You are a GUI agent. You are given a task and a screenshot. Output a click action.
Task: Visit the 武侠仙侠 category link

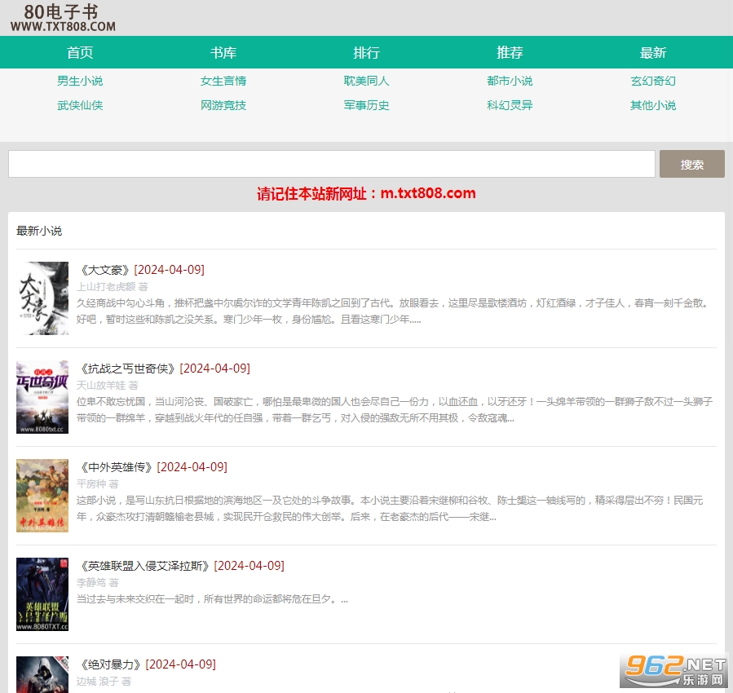point(80,105)
